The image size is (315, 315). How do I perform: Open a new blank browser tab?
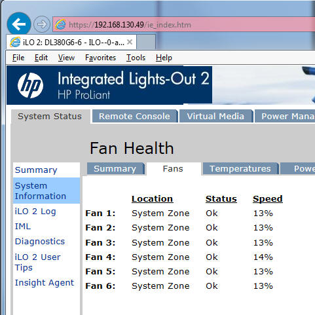click(146, 42)
